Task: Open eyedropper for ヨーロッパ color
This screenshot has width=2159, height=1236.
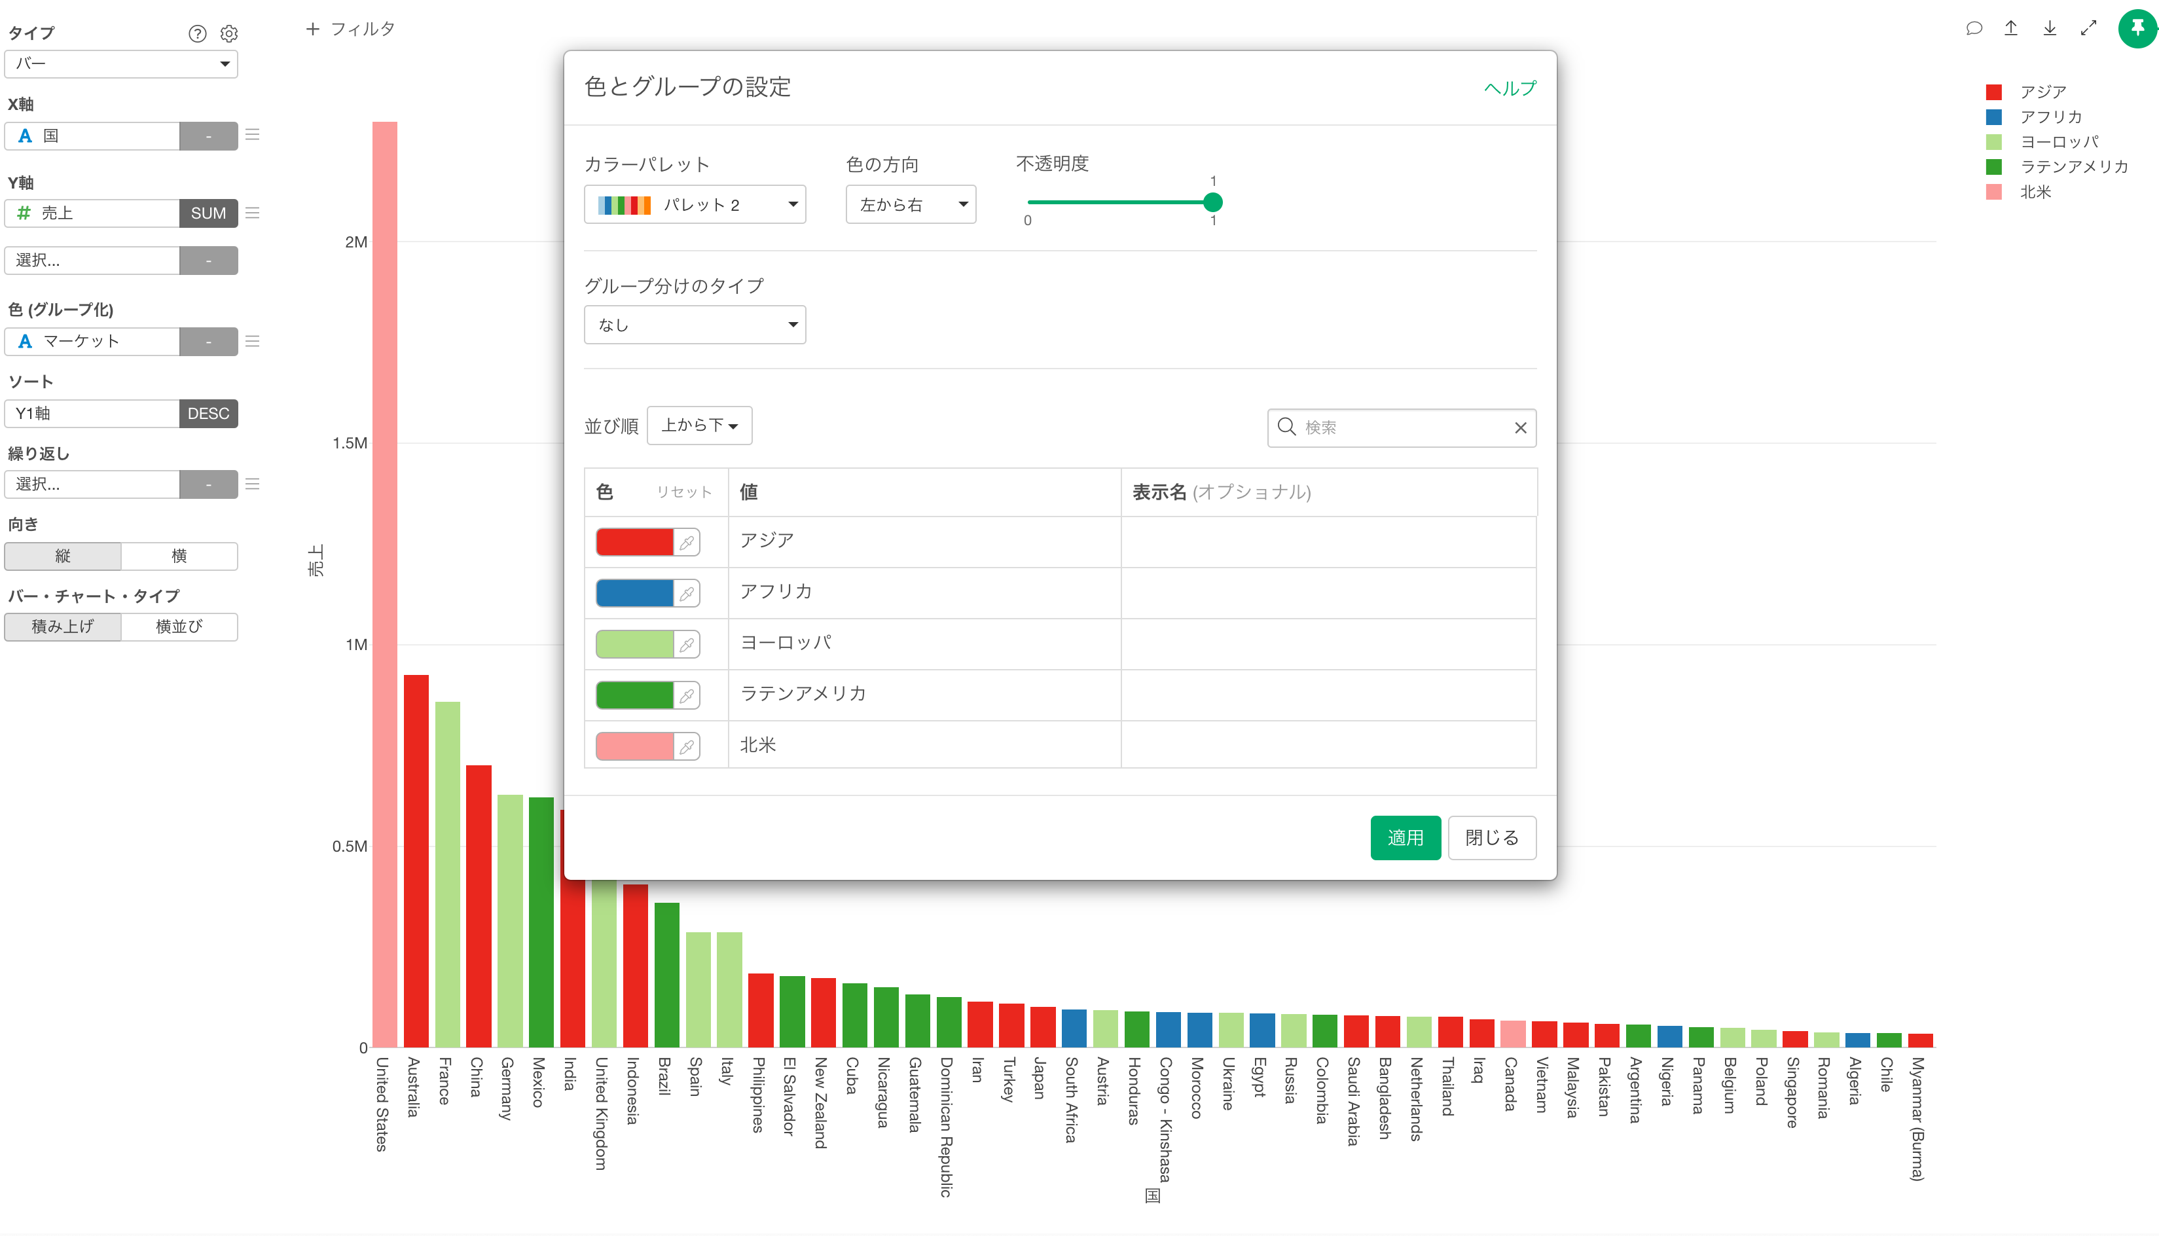Action: coord(687,644)
